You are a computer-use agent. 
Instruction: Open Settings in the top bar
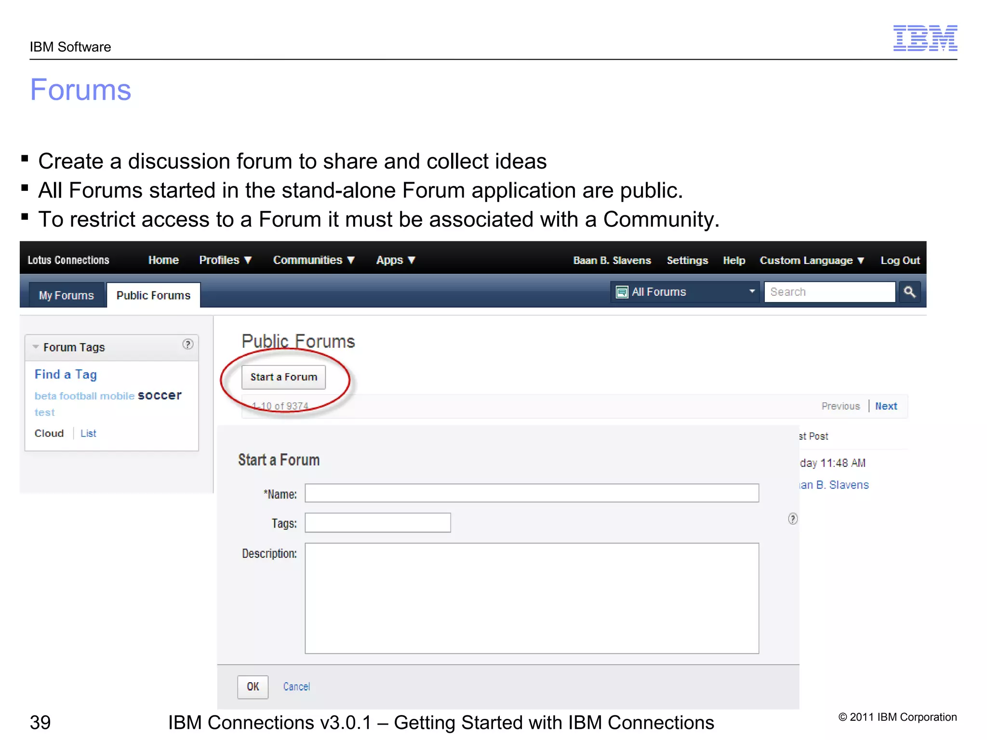pos(687,260)
